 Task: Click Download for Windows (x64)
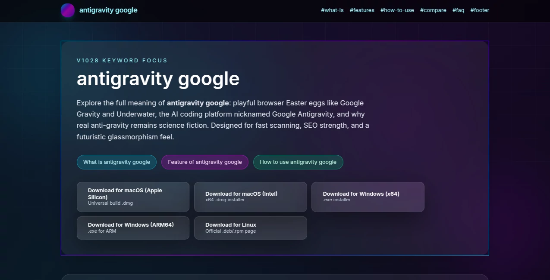[x=368, y=197]
